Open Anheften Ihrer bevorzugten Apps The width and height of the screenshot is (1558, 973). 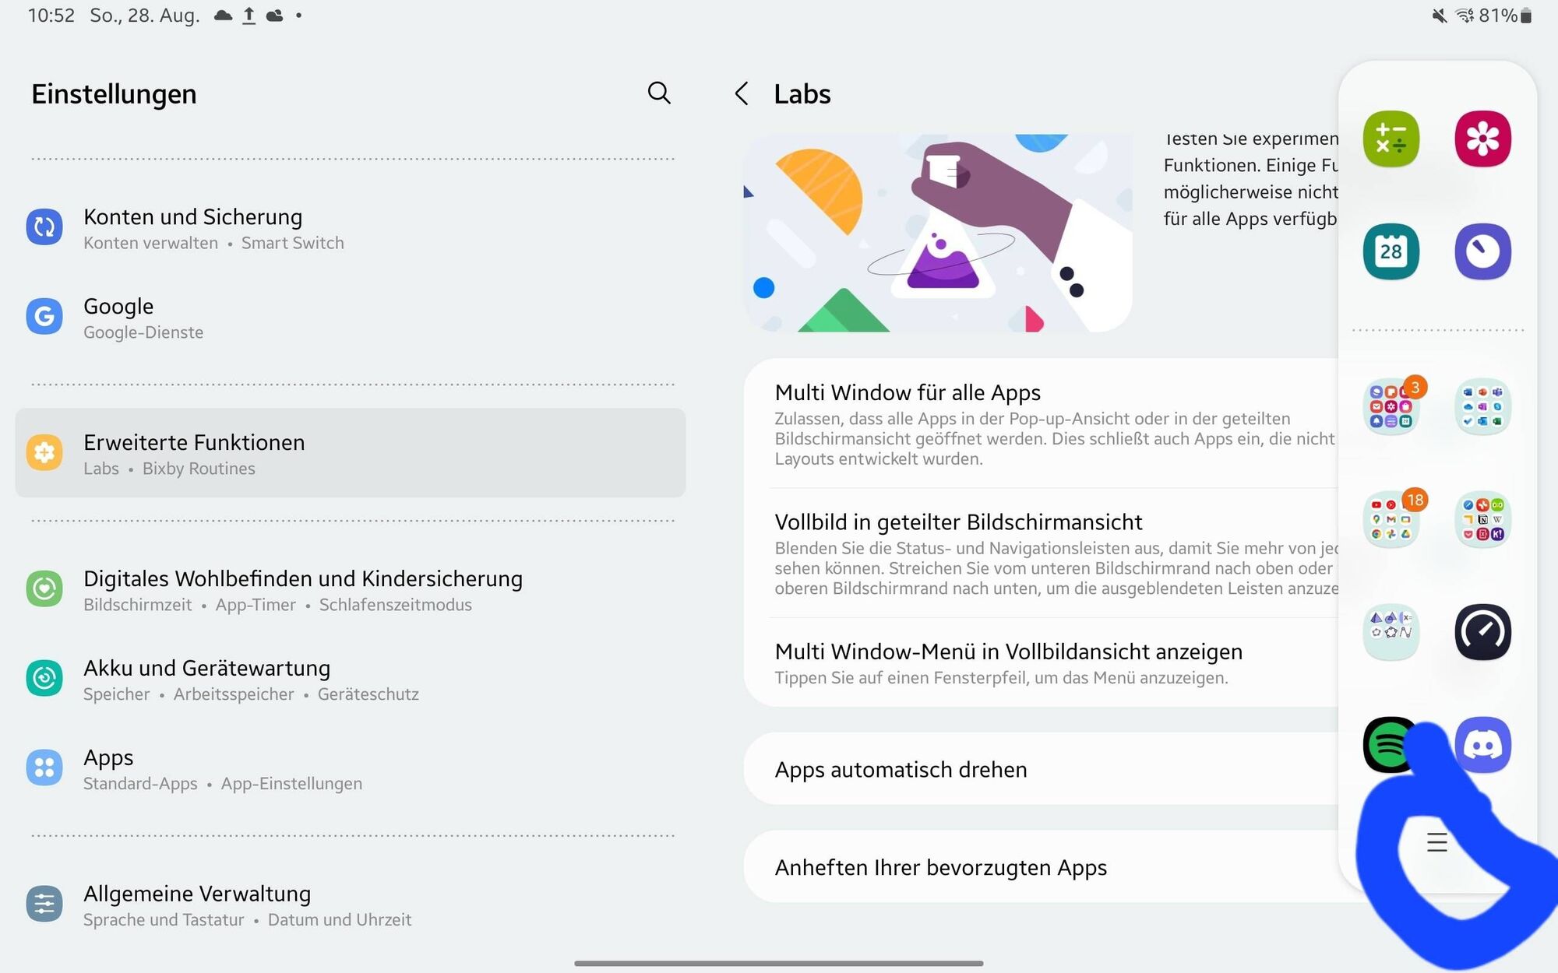click(1042, 867)
